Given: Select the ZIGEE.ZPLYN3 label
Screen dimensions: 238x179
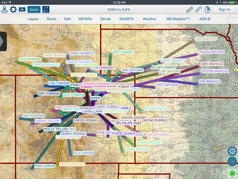Looking at the screenshot, I should point(137,149).
